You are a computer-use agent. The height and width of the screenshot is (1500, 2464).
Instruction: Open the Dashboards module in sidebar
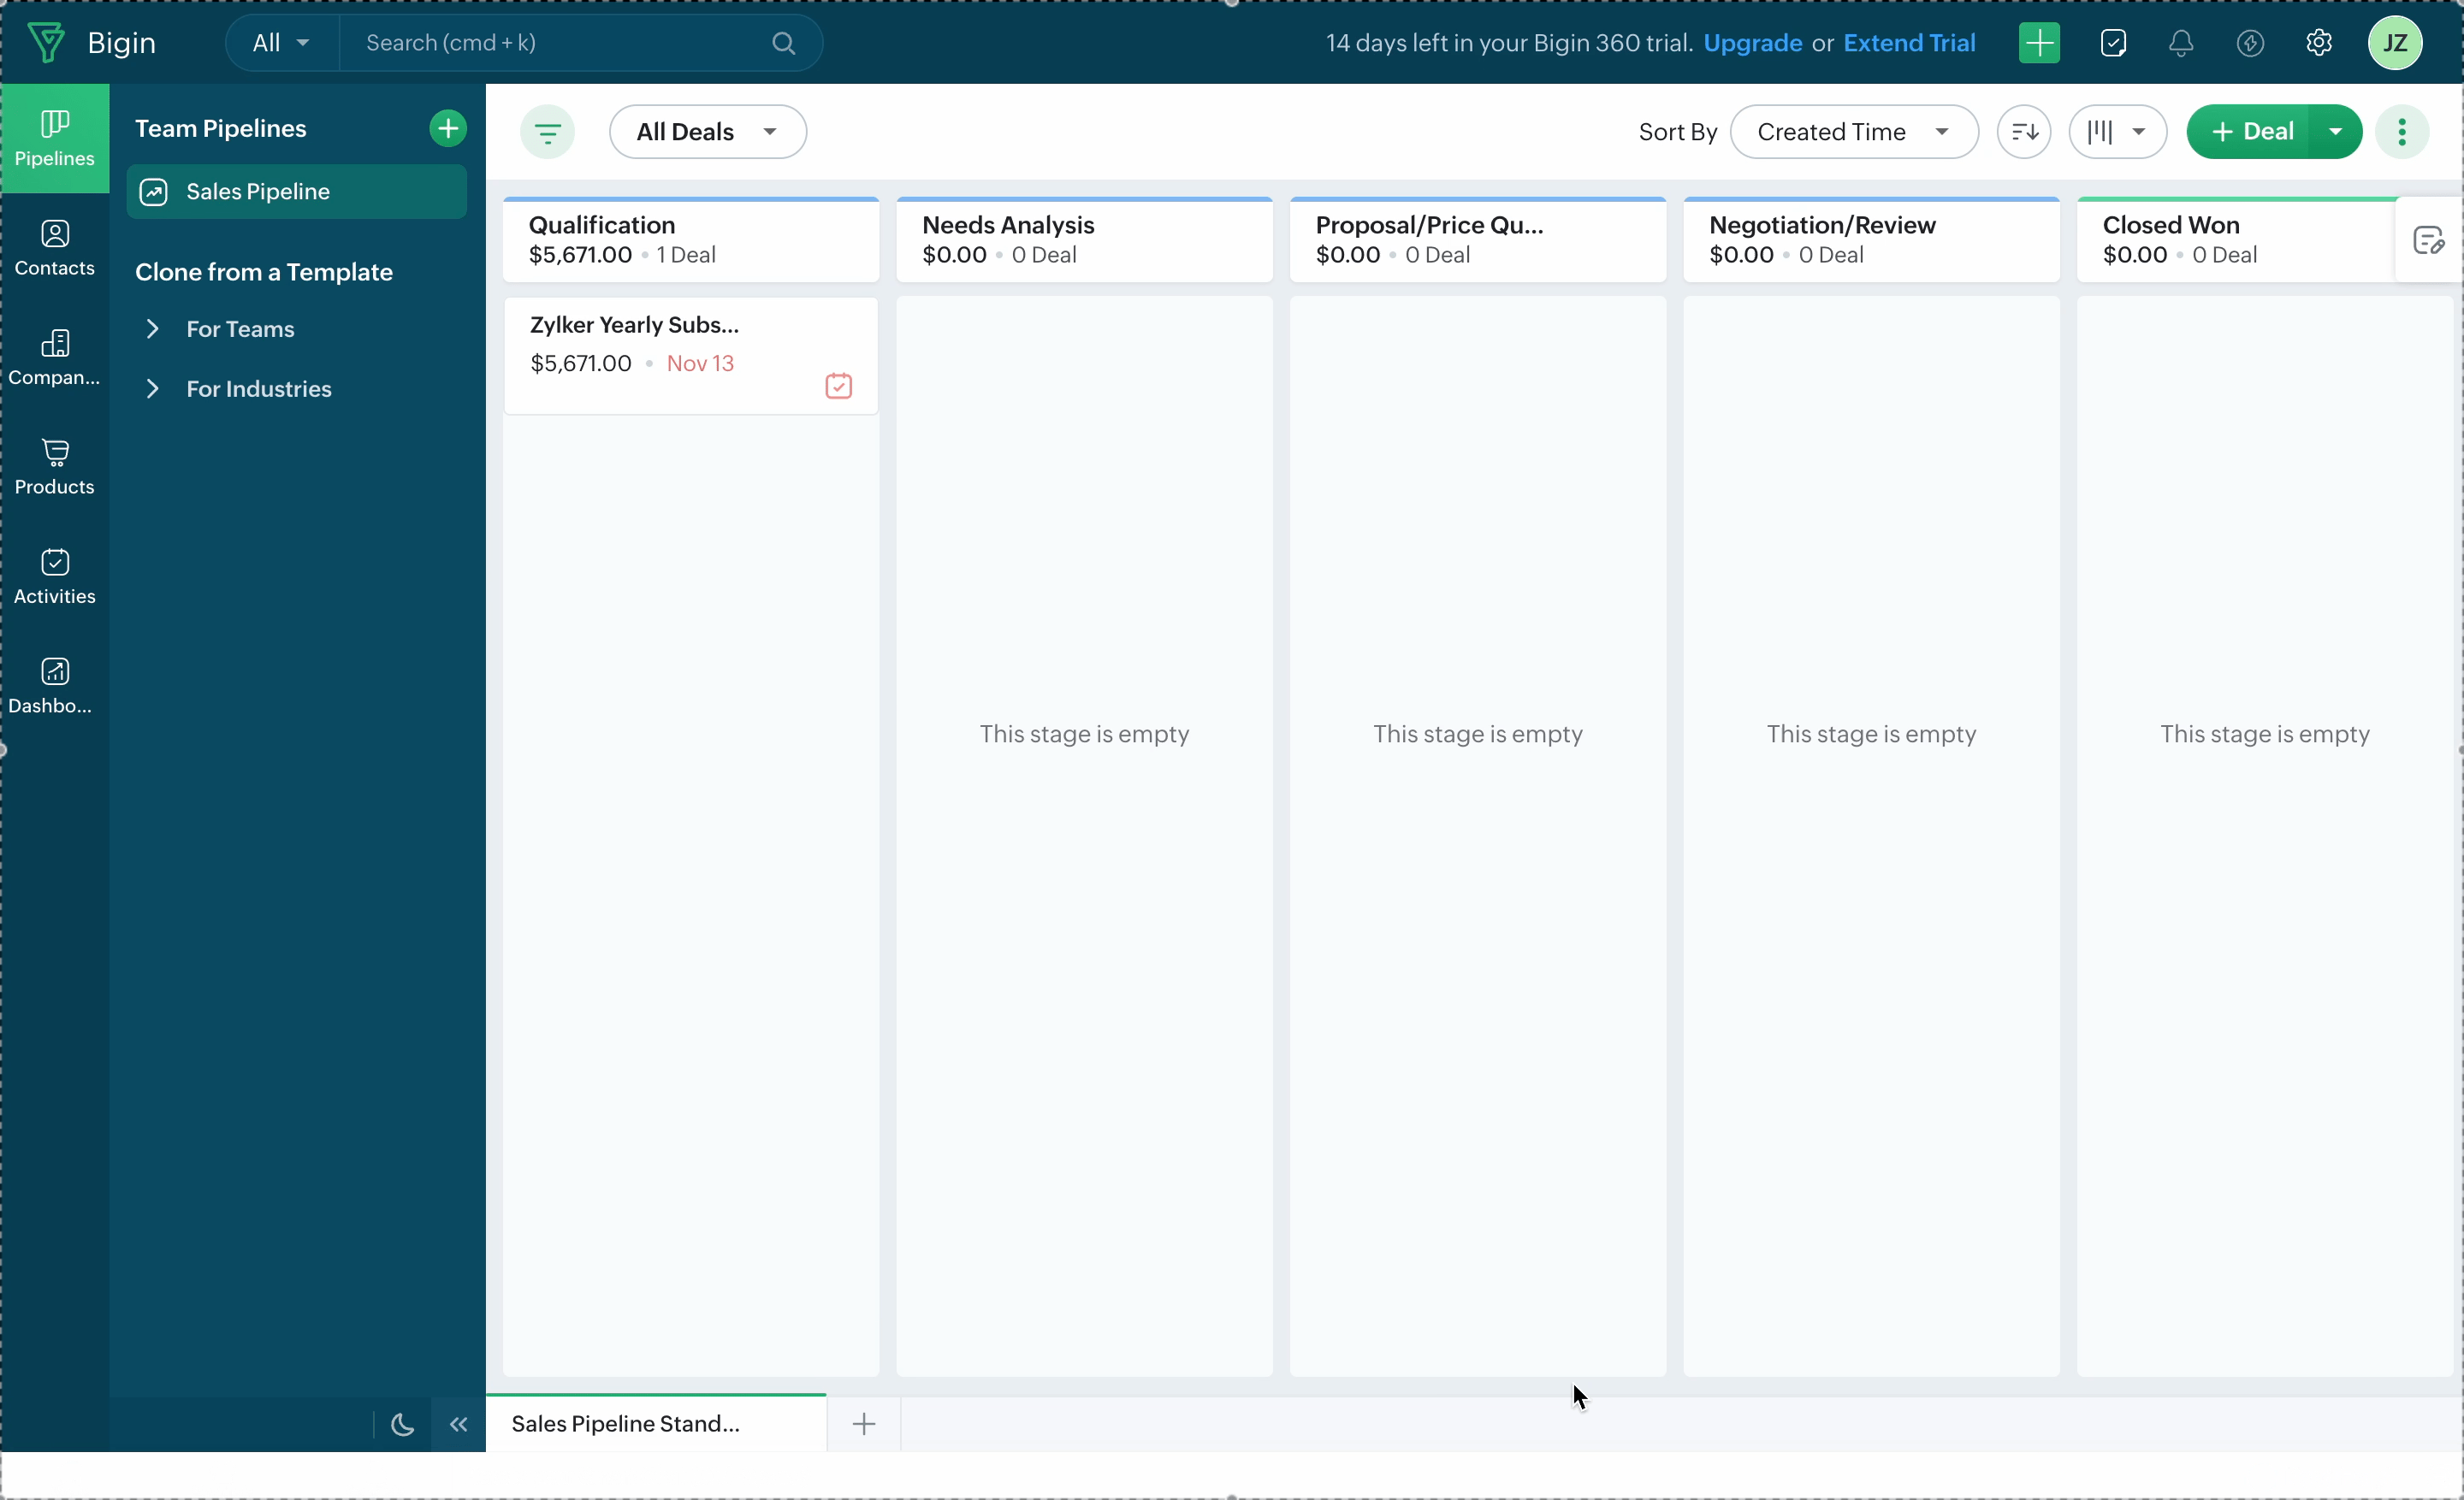54,684
